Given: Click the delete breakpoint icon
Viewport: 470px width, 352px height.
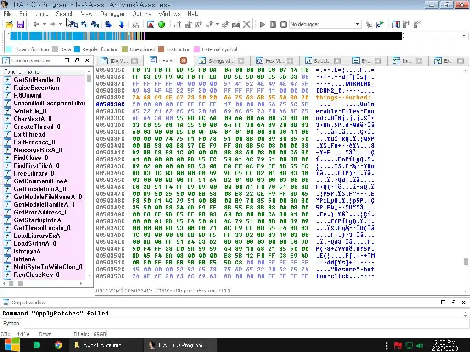Looking at the screenshot, I should (417, 24).
